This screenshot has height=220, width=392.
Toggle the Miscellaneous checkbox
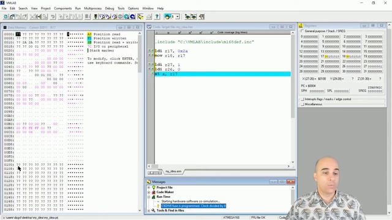point(302,105)
